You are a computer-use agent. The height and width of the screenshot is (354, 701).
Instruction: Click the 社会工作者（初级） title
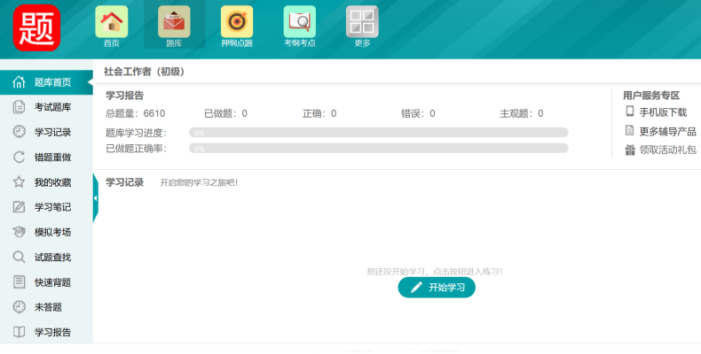[x=145, y=72]
